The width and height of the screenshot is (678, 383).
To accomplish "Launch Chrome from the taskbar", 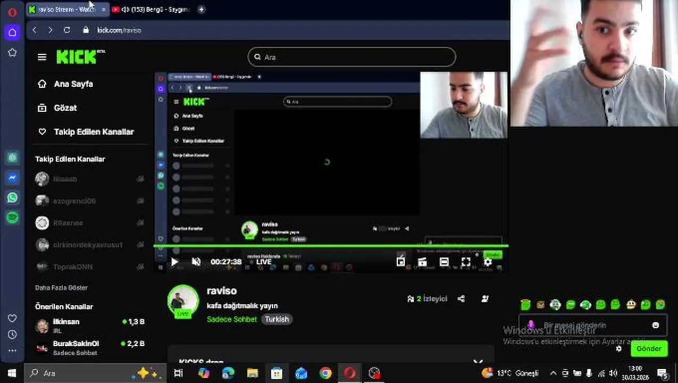I will (x=325, y=373).
